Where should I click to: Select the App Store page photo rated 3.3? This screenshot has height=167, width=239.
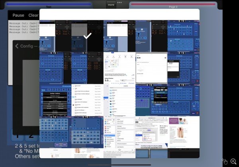(119, 68)
